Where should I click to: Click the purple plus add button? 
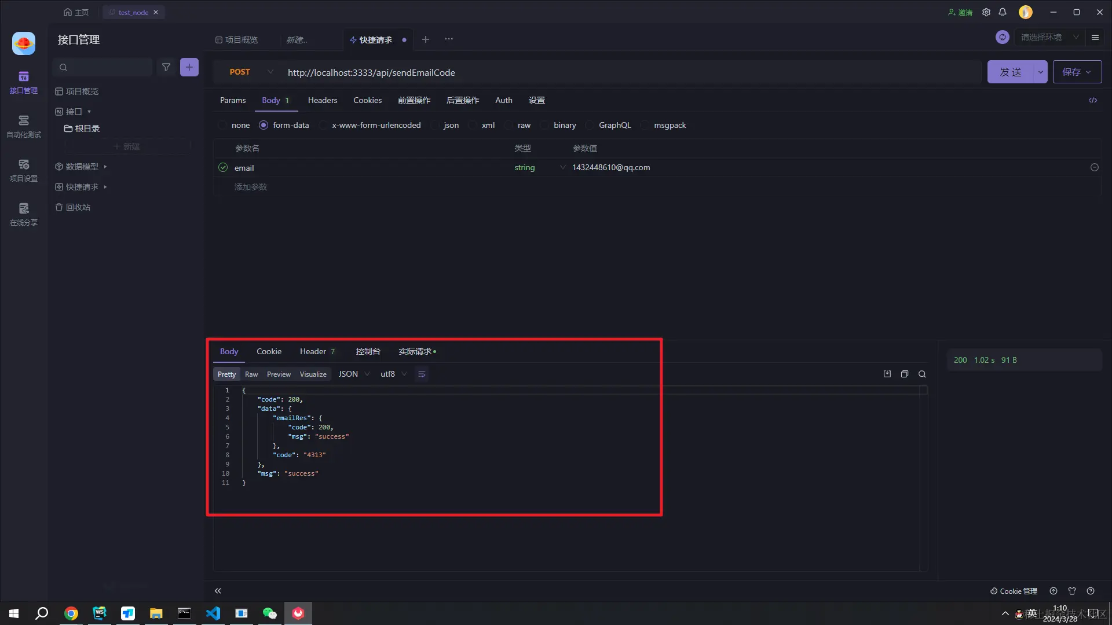pyautogui.click(x=189, y=67)
